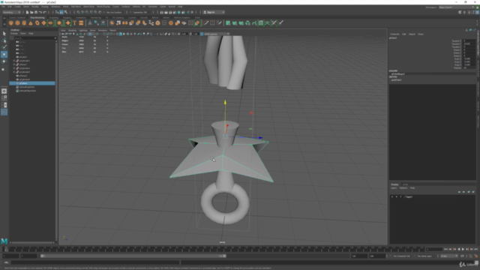Image resolution: width=480 pixels, height=270 pixels.
Task: Create a polygon torus from the shelf
Action: (37, 23)
